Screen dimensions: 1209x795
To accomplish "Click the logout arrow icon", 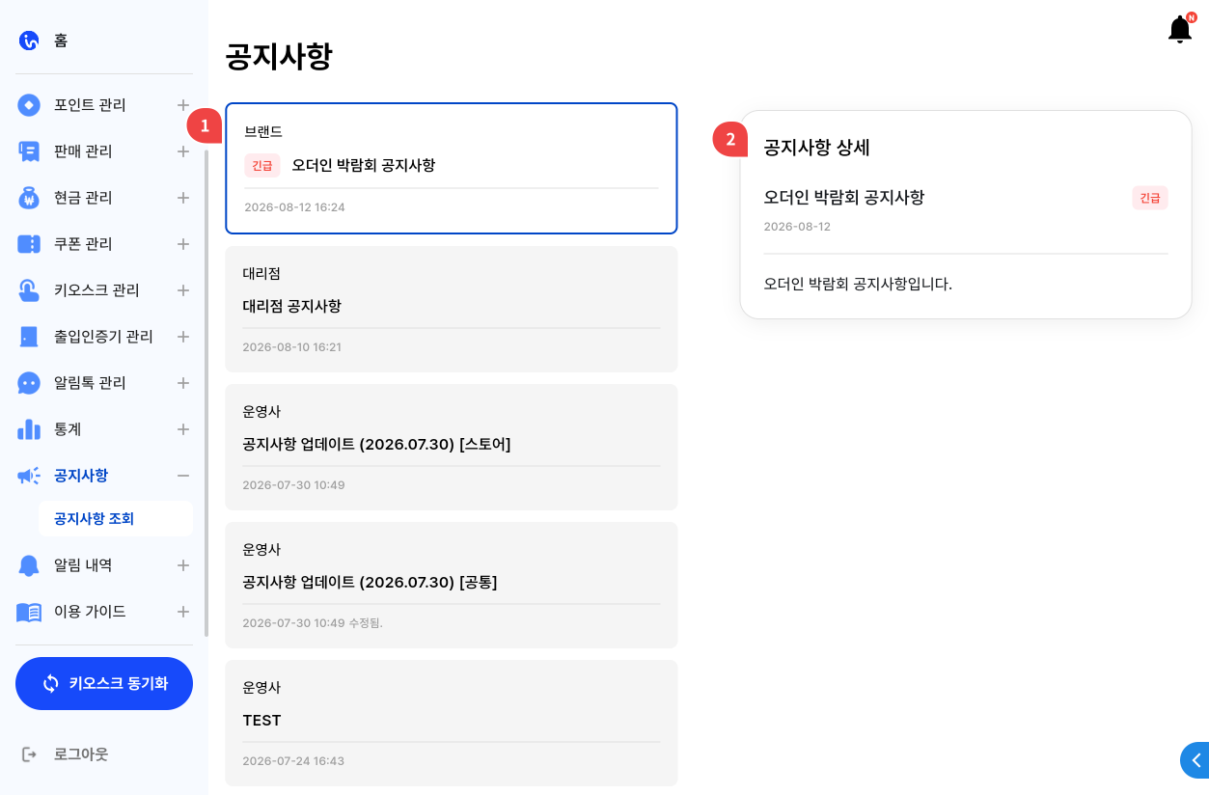I will coord(29,754).
